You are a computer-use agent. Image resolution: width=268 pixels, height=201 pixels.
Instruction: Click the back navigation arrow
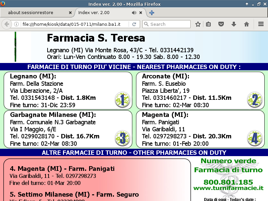pos(6,24)
